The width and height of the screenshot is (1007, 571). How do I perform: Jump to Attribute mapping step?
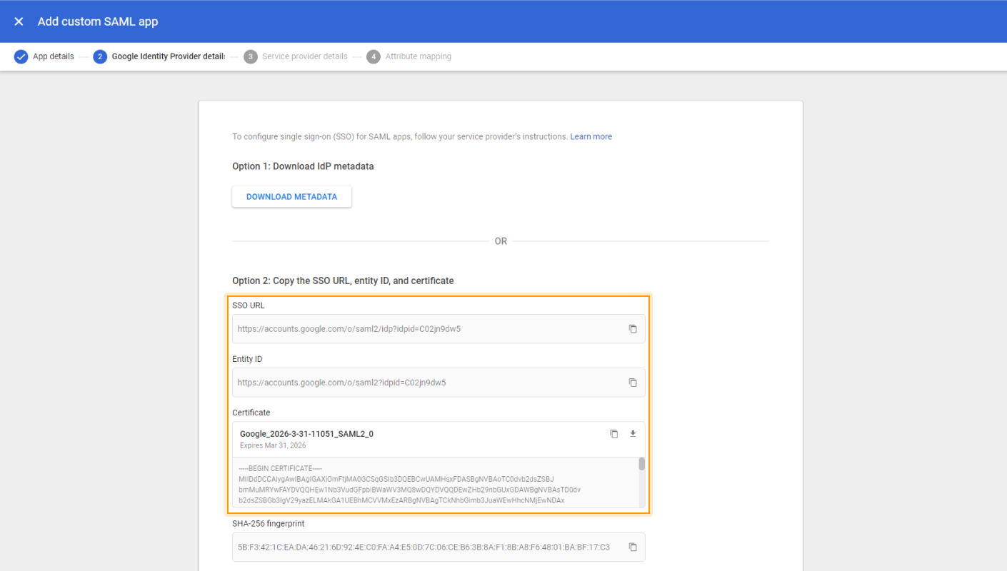pyautogui.click(x=419, y=56)
